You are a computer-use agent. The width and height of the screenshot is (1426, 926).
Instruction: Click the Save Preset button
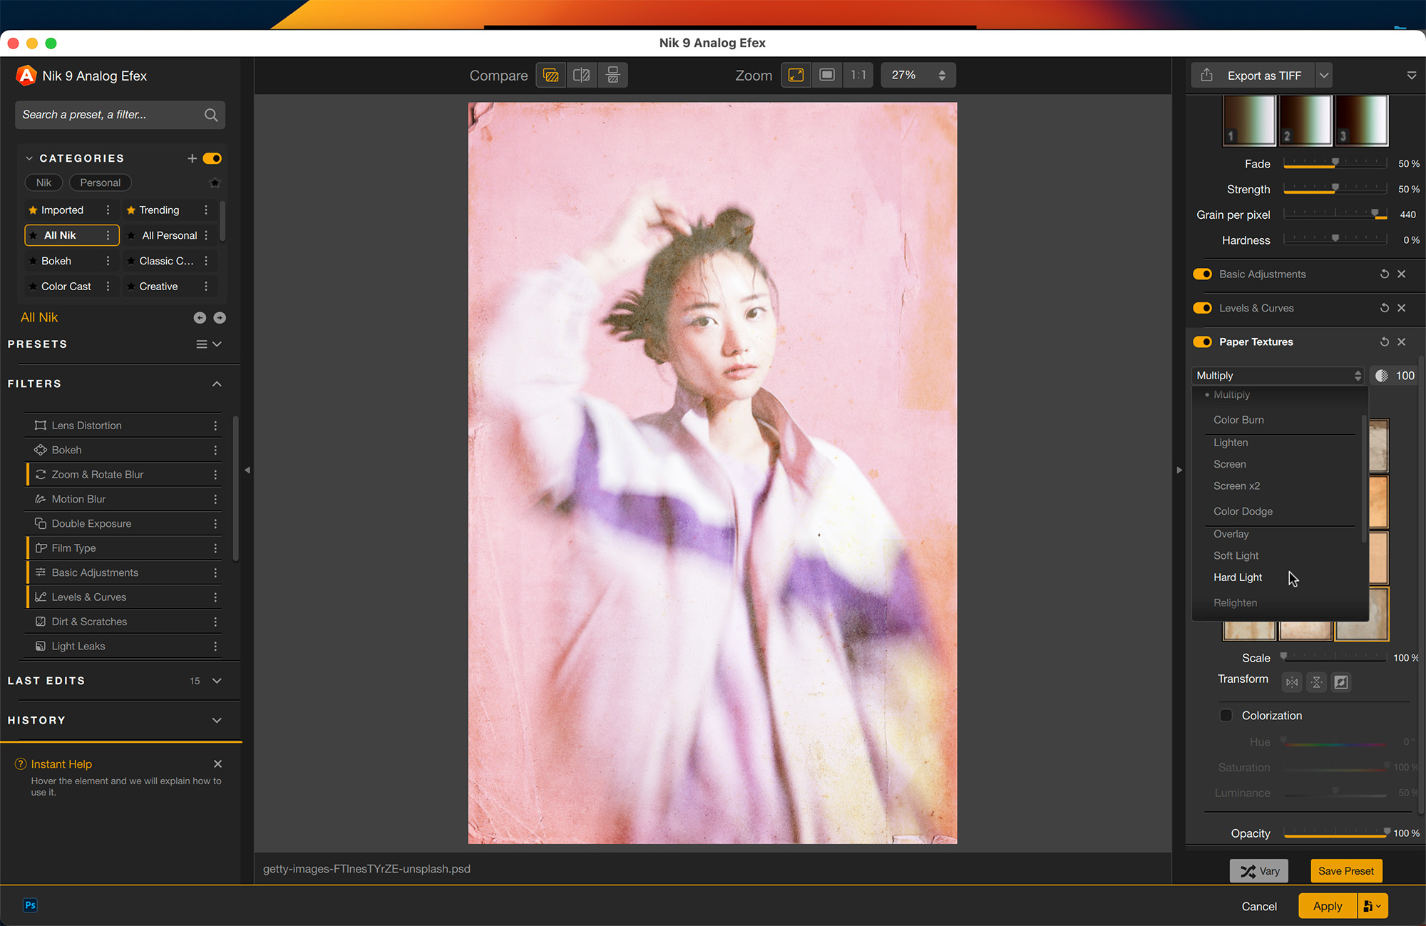[x=1345, y=871]
